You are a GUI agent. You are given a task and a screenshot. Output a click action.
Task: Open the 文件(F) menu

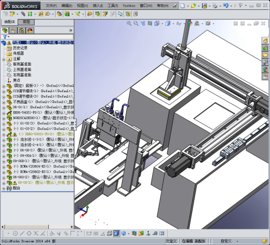(x=51, y=6)
